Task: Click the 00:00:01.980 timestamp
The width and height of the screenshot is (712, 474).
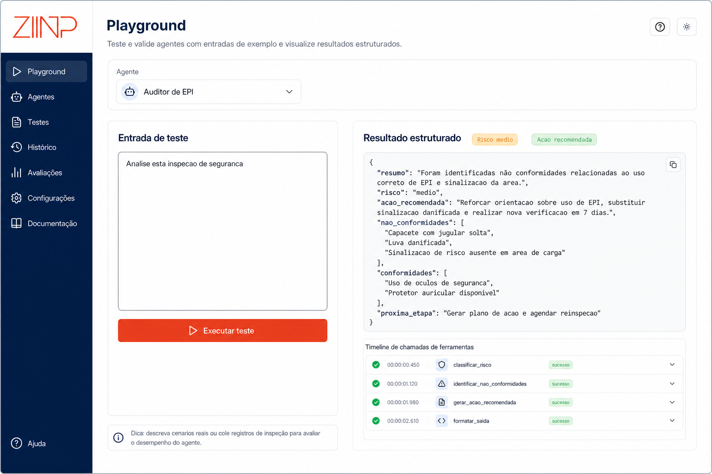Action: coord(403,402)
